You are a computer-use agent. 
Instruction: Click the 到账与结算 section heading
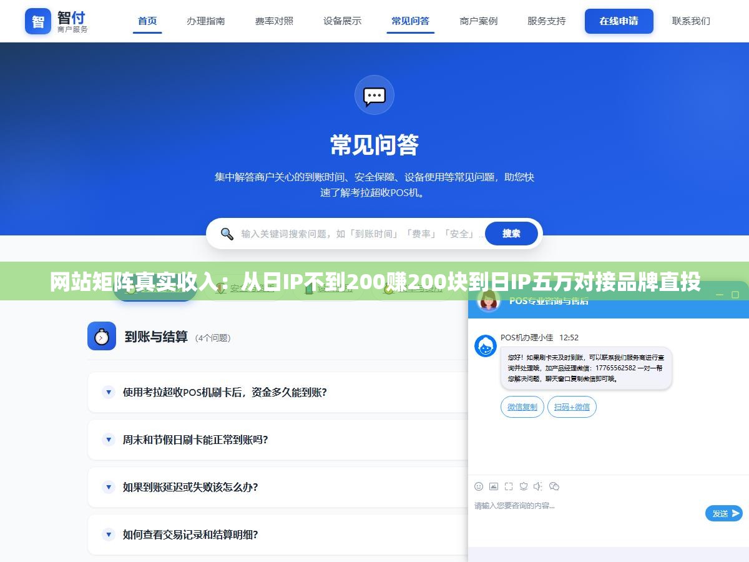pyautogui.click(x=156, y=337)
